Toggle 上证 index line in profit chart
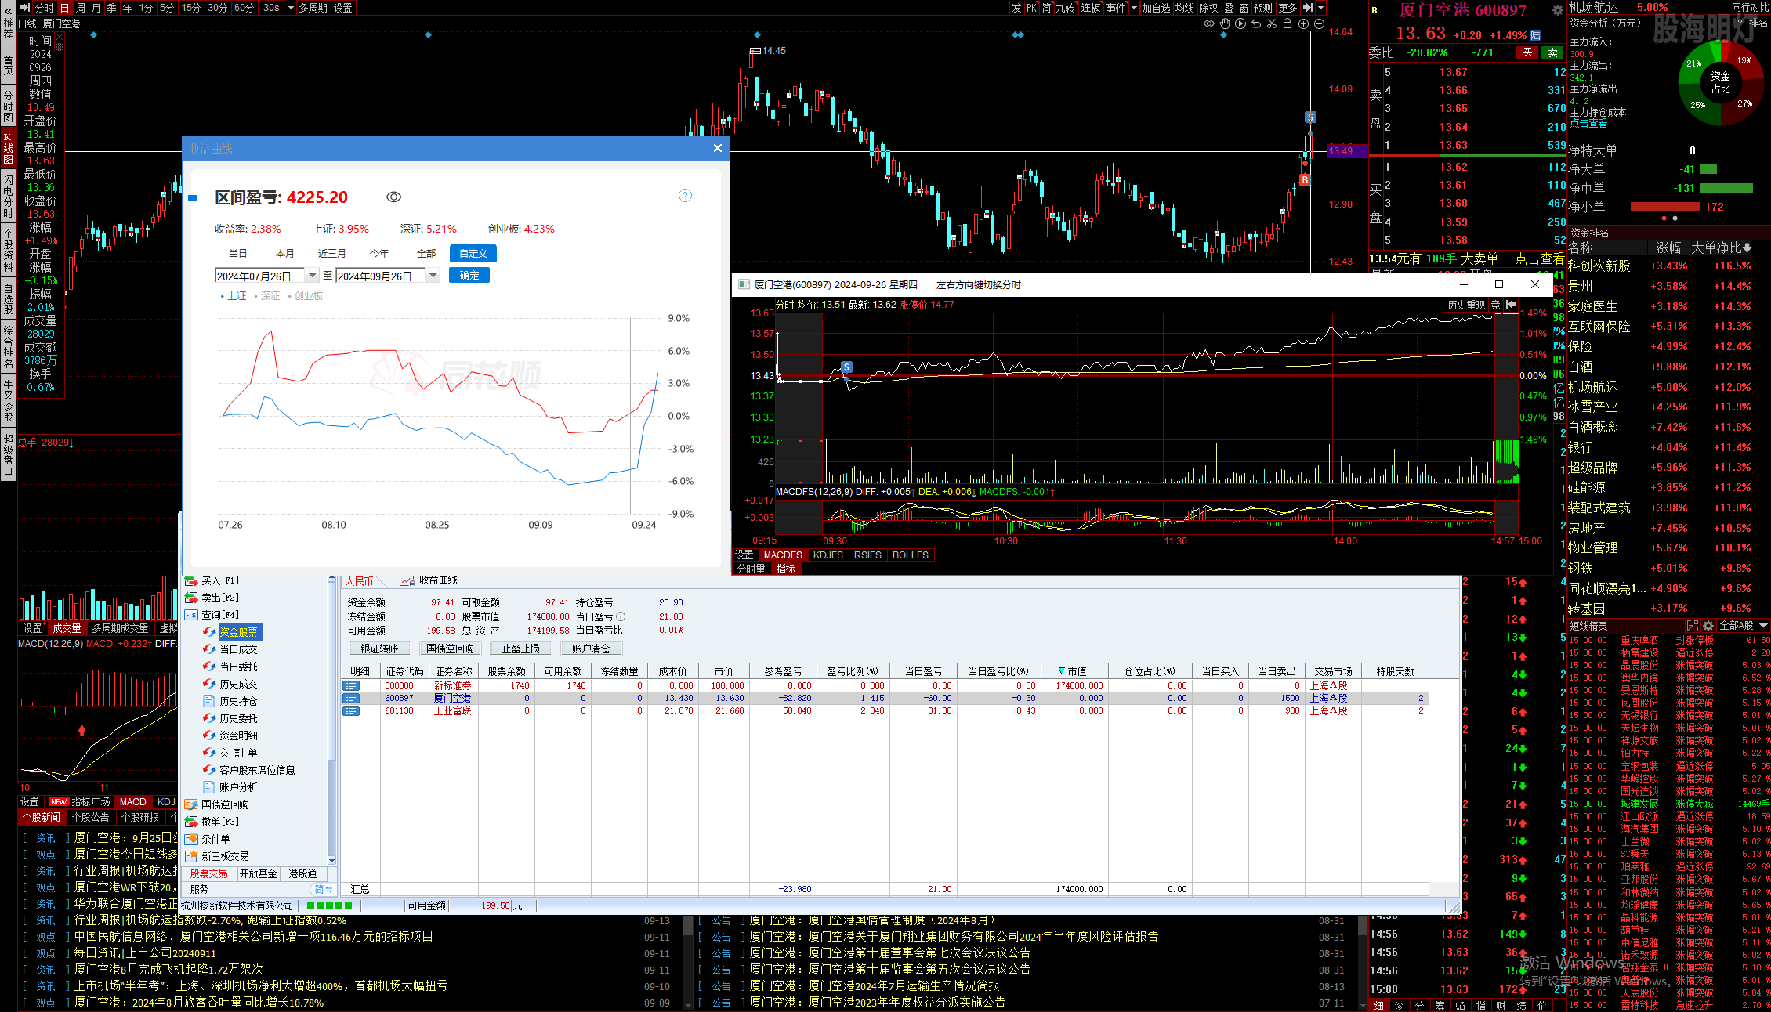Screen dimensions: 1771x1012 point(234,296)
